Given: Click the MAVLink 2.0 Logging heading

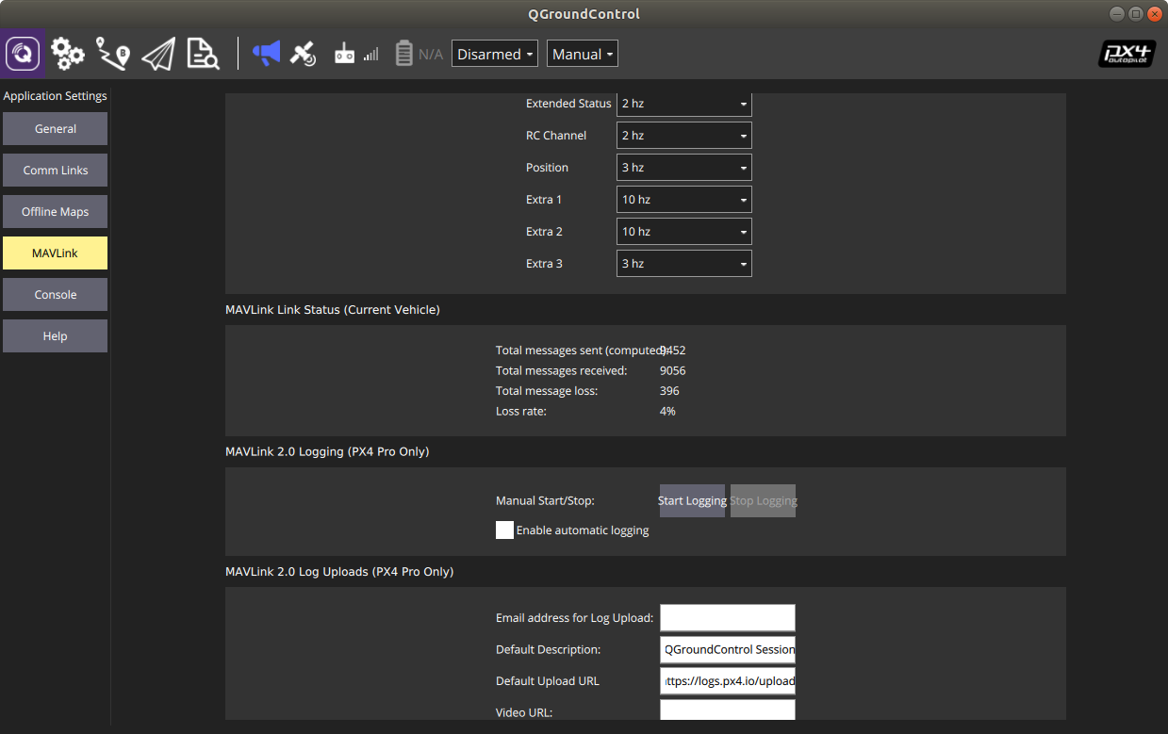Looking at the screenshot, I should [x=327, y=452].
